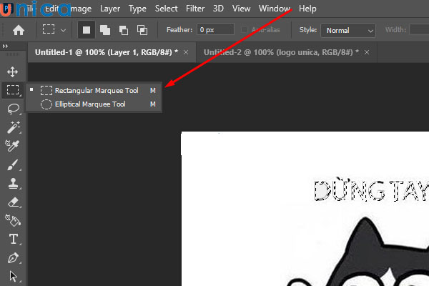Select the Eraser tool
The width and height of the screenshot is (429, 286).
click(14, 202)
